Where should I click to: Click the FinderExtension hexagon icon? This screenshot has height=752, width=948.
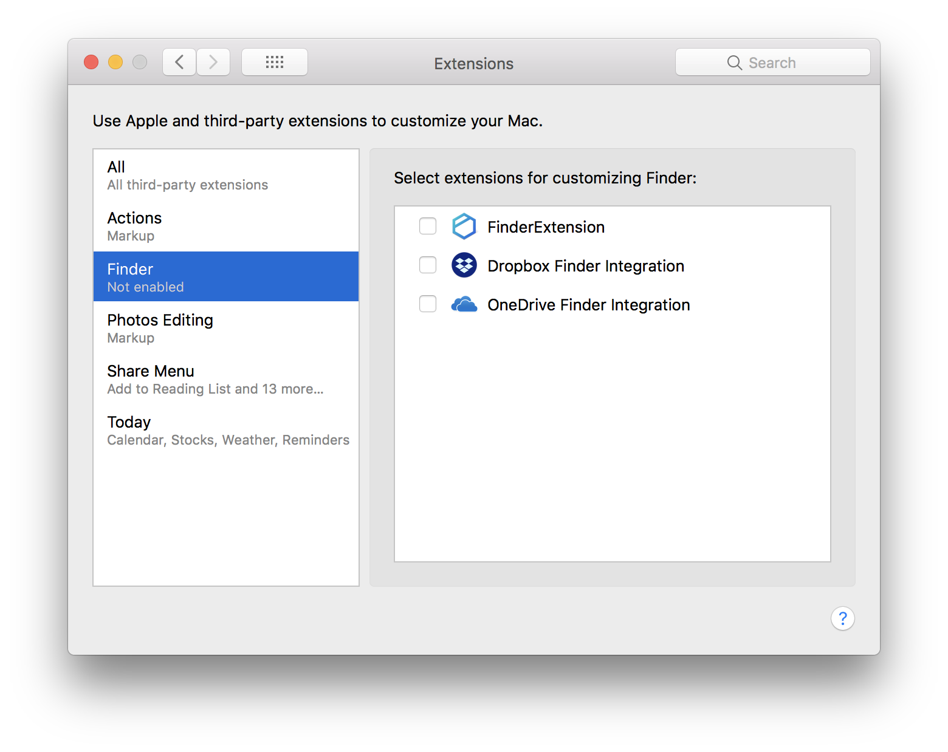click(464, 227)
